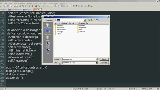160x90 pixels.
Task: Select the MainWindow folder
Action: (59, 27)
